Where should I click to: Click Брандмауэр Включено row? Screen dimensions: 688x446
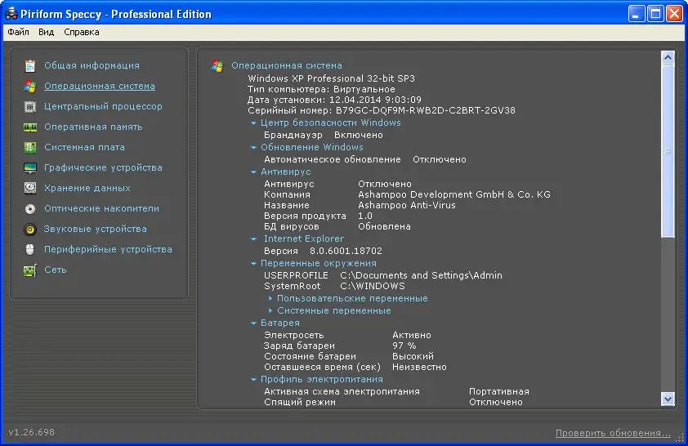324,135
